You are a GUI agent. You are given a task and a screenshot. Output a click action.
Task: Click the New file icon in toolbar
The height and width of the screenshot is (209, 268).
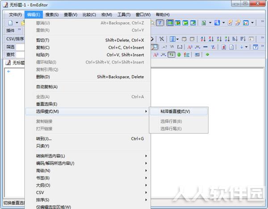coord(10,23)
